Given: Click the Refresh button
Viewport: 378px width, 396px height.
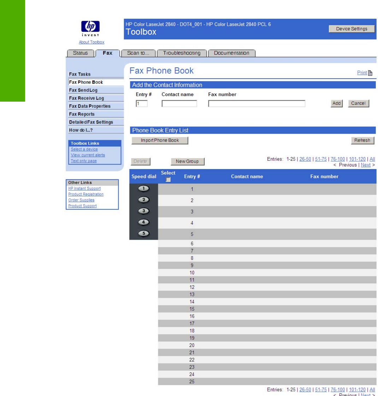Looking at the screenshot, I should (x=362, y=140).
